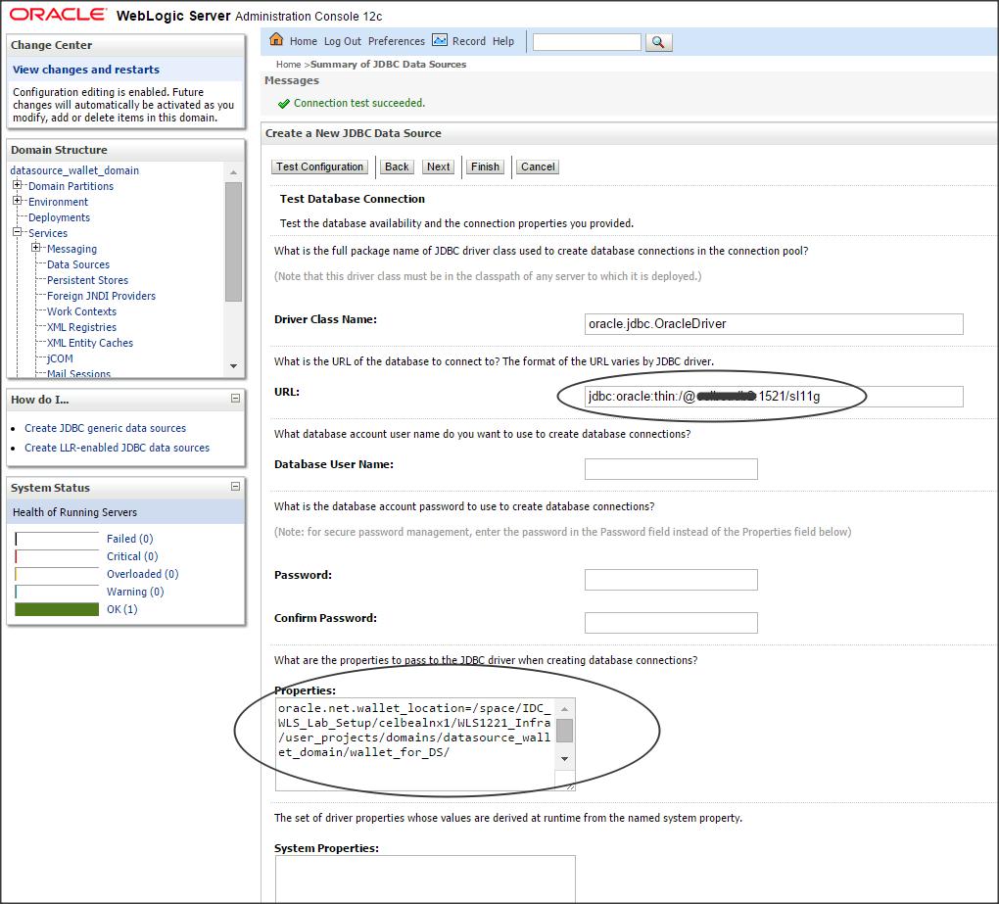Click the Password field
This screenshot has height=904, width=999.
(x=671, y=580)
